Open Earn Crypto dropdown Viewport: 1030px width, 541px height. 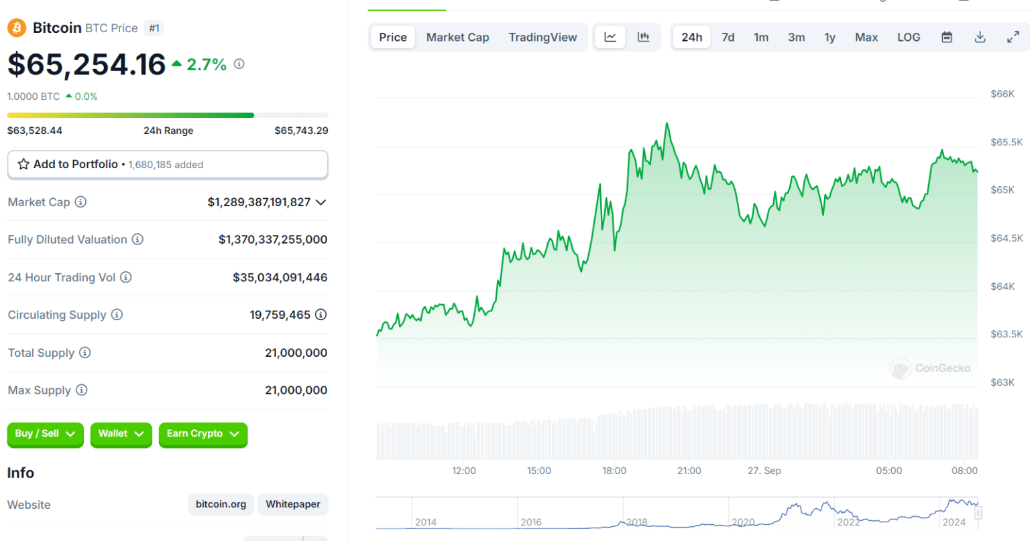(x=203, y=434)
